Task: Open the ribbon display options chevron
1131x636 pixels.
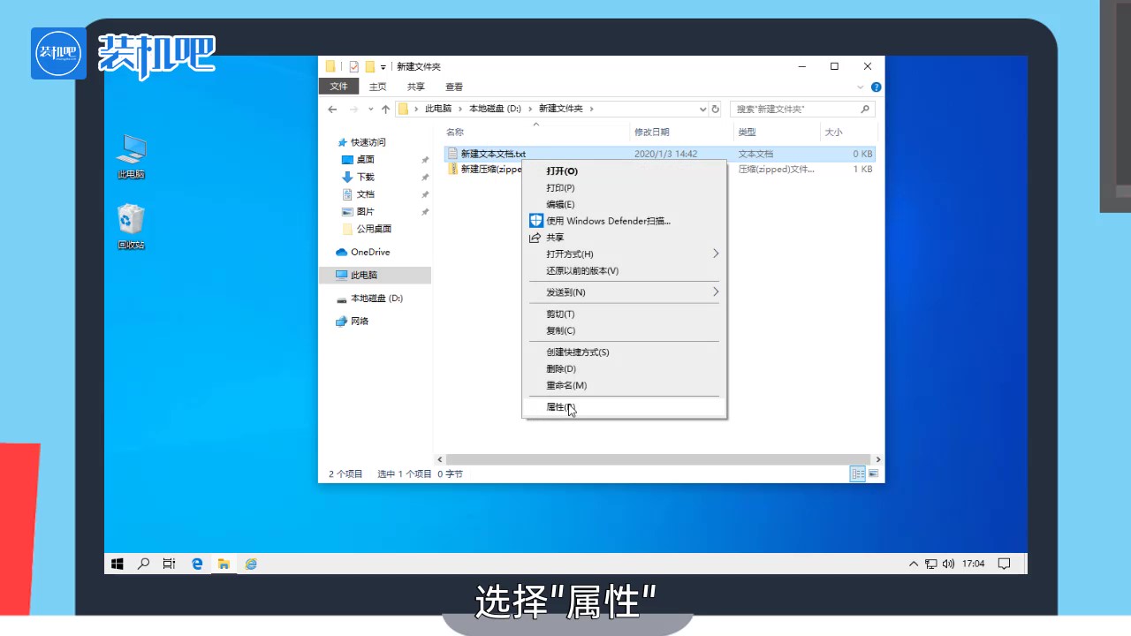Action: [860, 86]
